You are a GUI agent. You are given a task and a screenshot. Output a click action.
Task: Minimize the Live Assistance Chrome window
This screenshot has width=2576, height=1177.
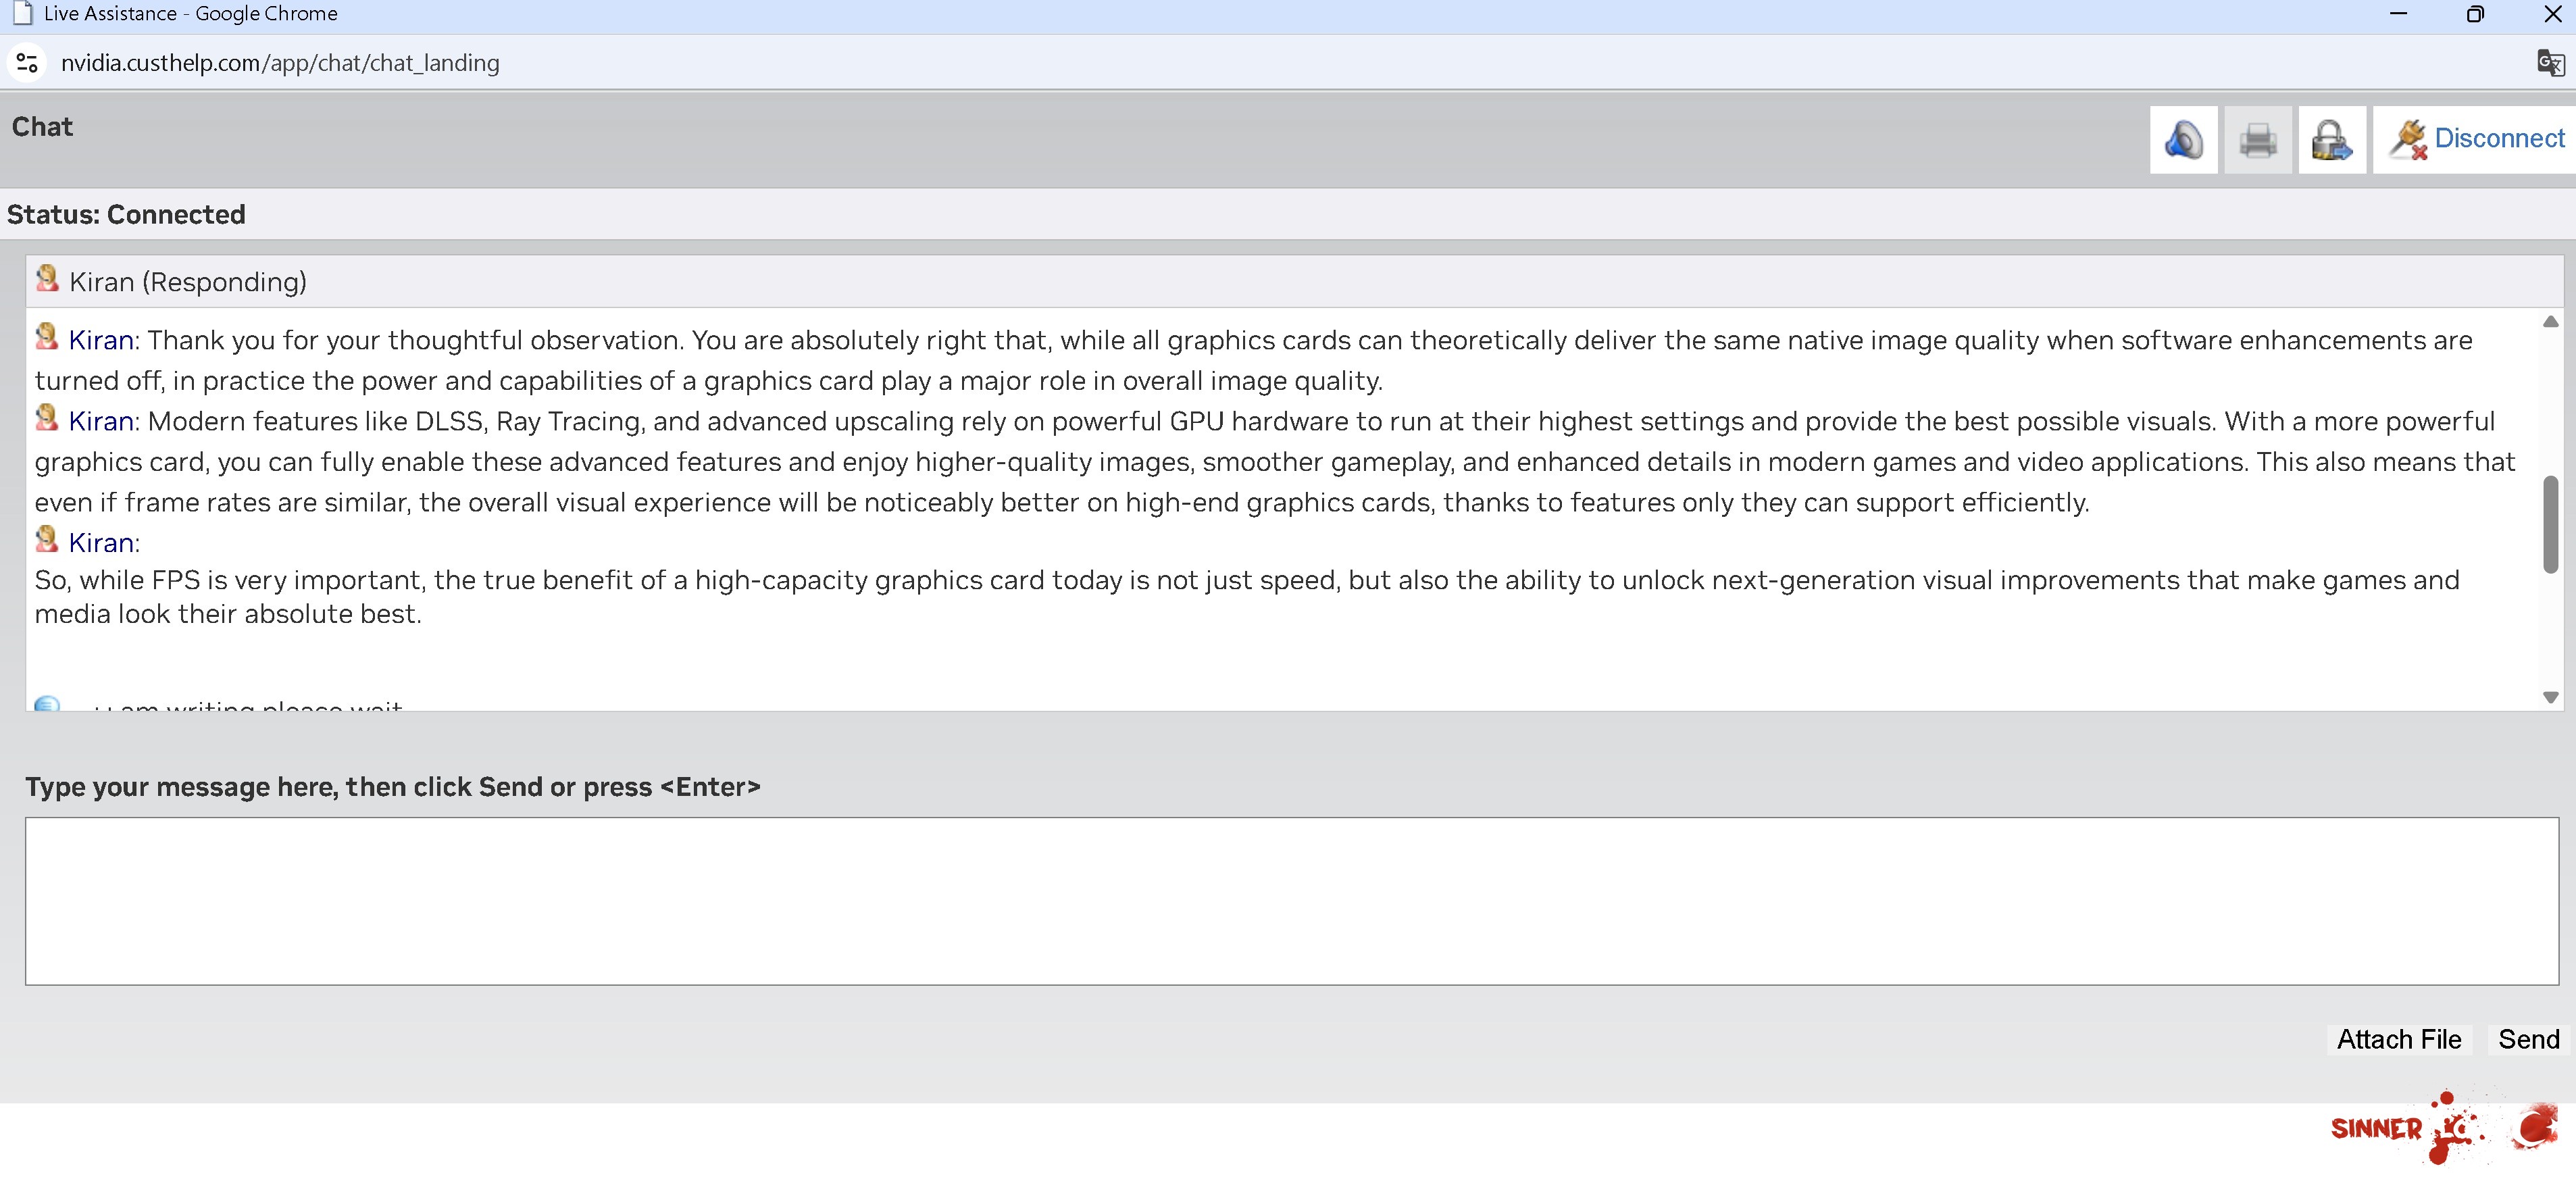coord(2398,14)
